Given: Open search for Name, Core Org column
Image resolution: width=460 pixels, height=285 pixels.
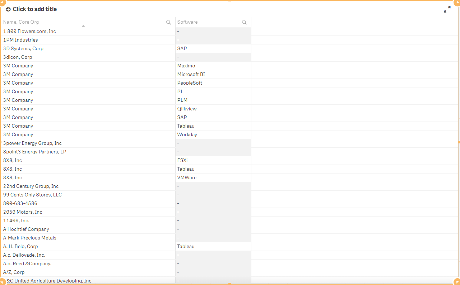Looking at the screenshot, I should point(168,22).
